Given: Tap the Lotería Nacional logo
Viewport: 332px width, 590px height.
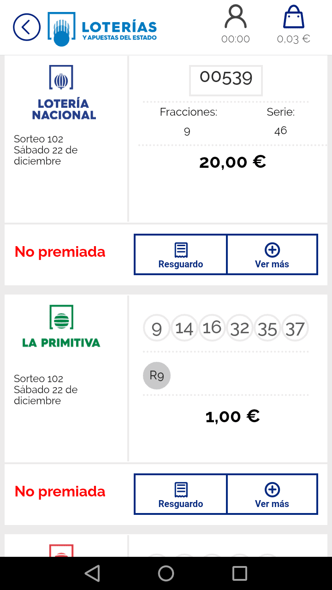Looking at the screenshot, I should point(64,92).
